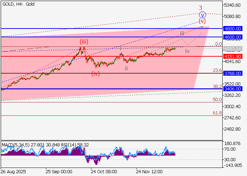Click the red (v) wave label

click(201, 21)
